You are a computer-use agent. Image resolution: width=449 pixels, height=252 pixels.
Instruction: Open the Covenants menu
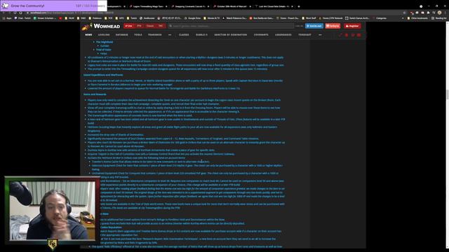(261, 35)
